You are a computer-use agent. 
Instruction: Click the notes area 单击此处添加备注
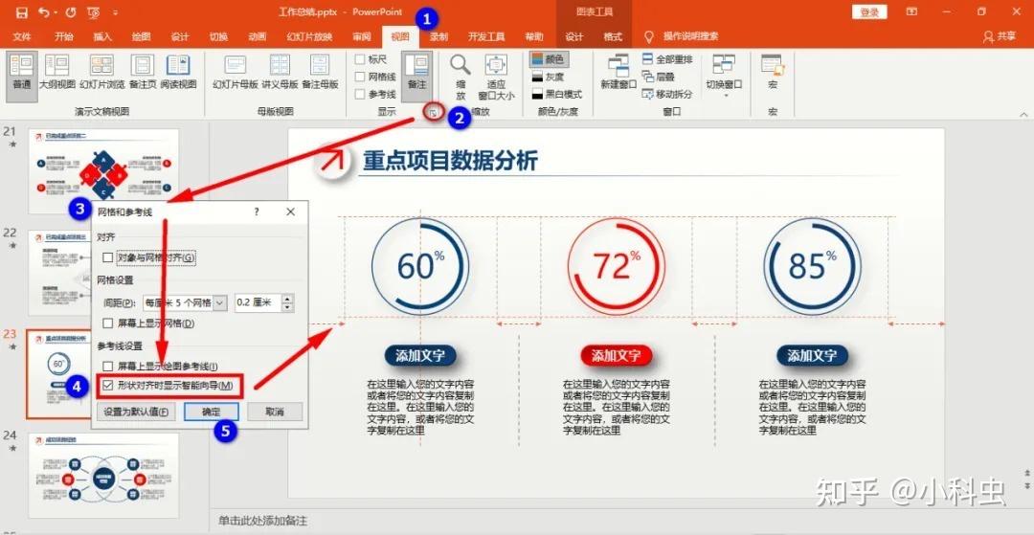263,521
